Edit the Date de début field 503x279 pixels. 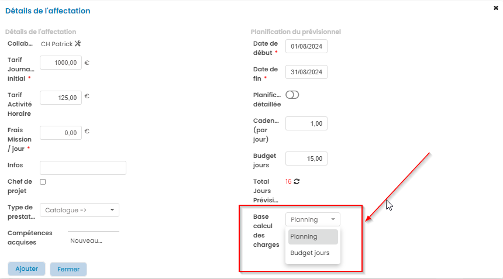pos(306,46)
